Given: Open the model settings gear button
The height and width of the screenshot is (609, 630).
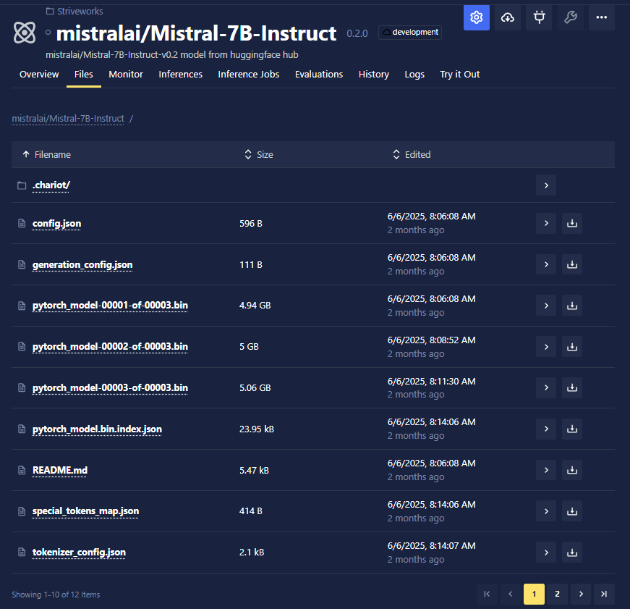Looking at the screenshot, I should [477, 17].
